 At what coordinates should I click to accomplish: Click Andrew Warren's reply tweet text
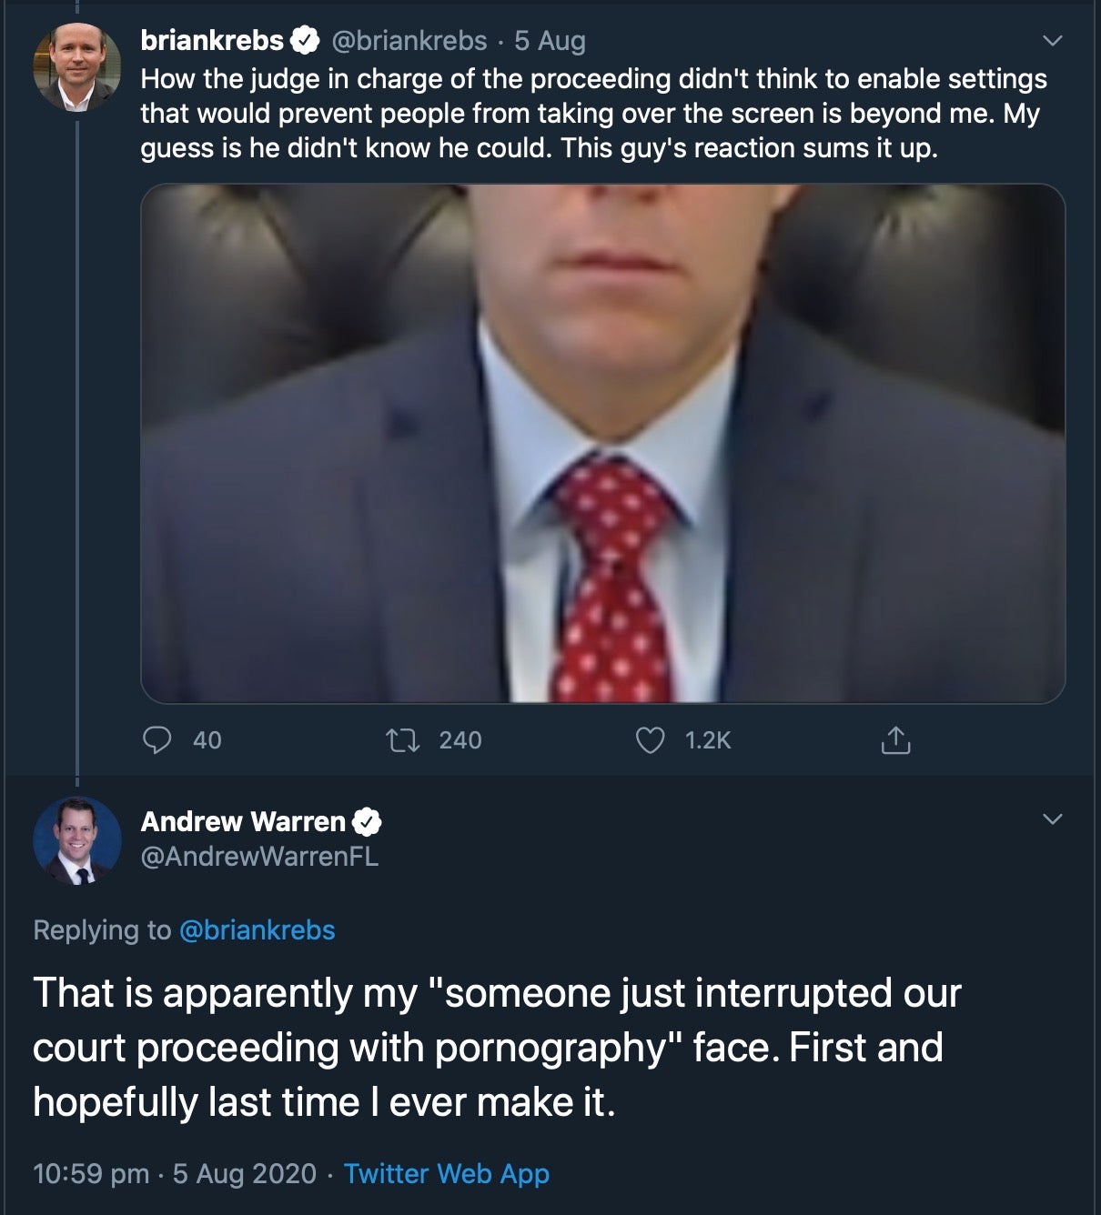pos(497,1047)
